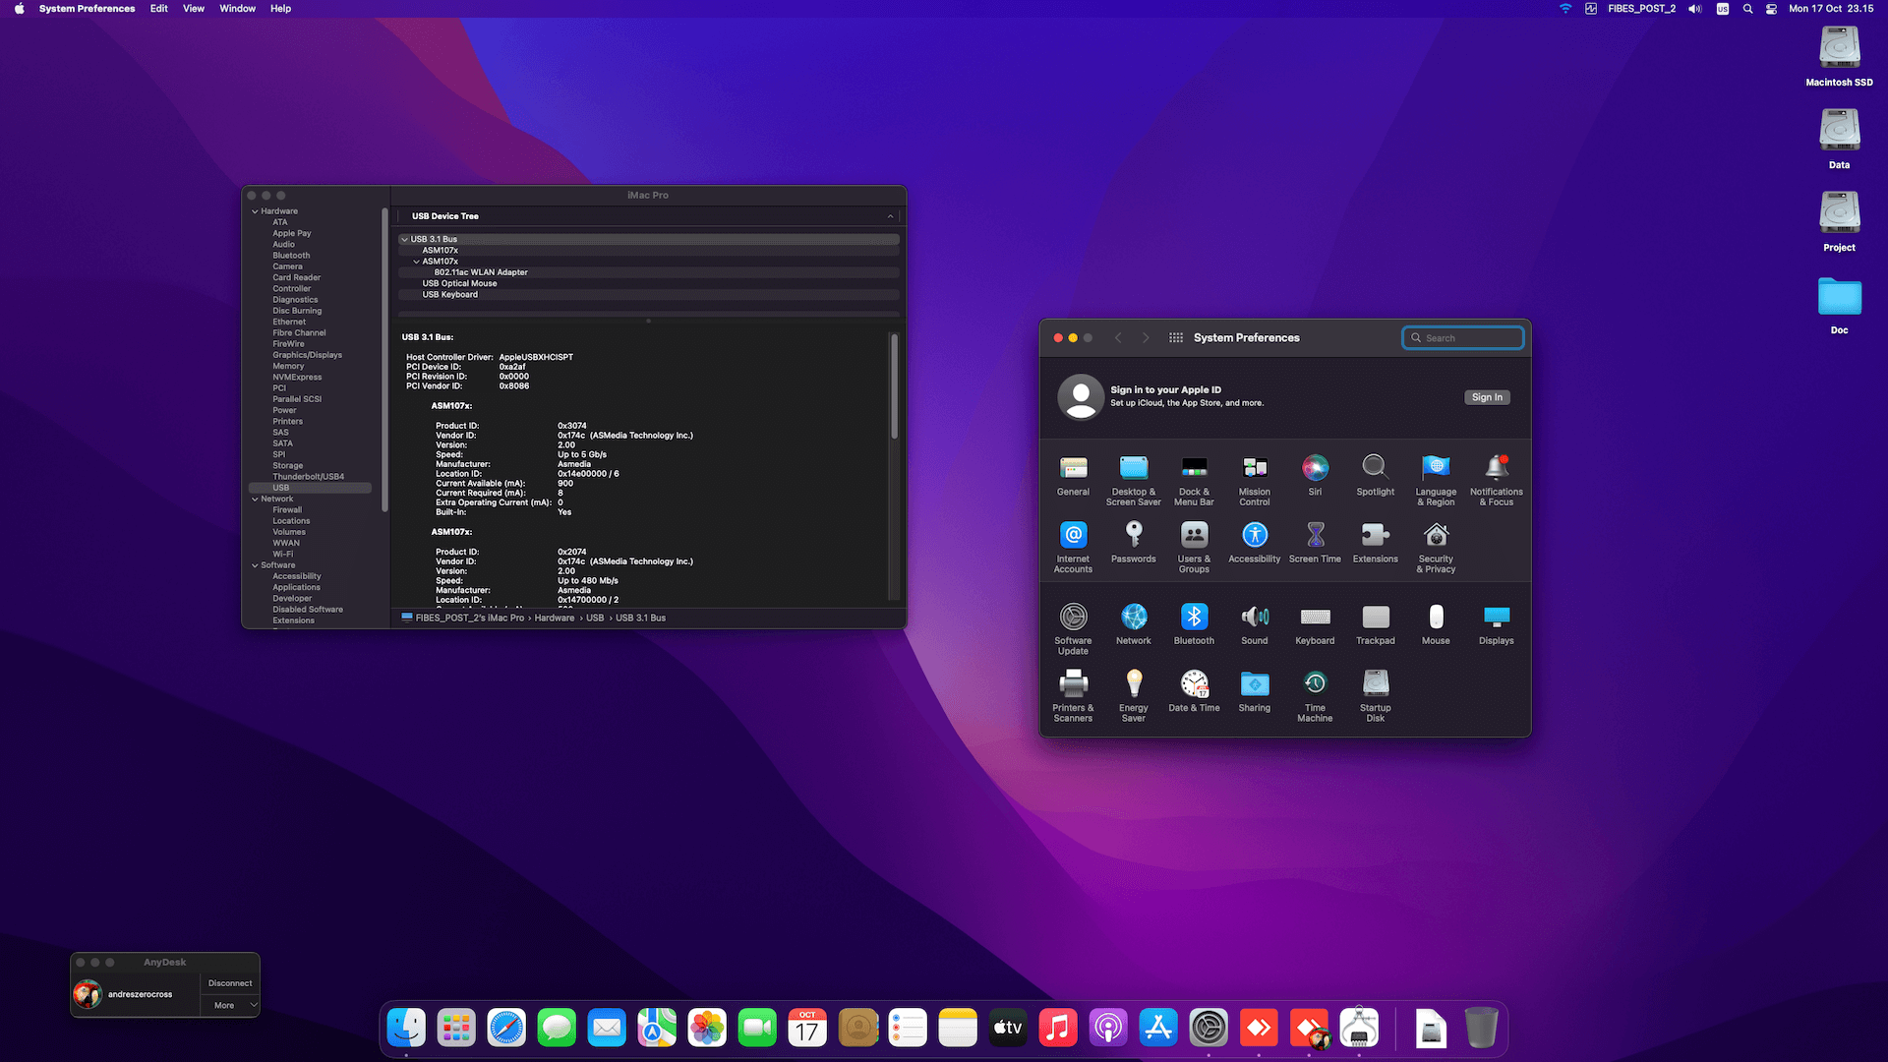Open the General preferences pane
Viewport: 1888px width, 1062px height.
pos(1073,476)
